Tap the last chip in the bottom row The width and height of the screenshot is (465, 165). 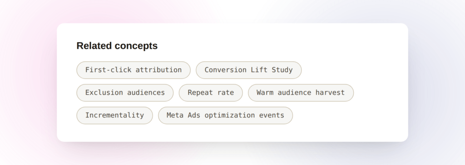(x=225, y=116)
